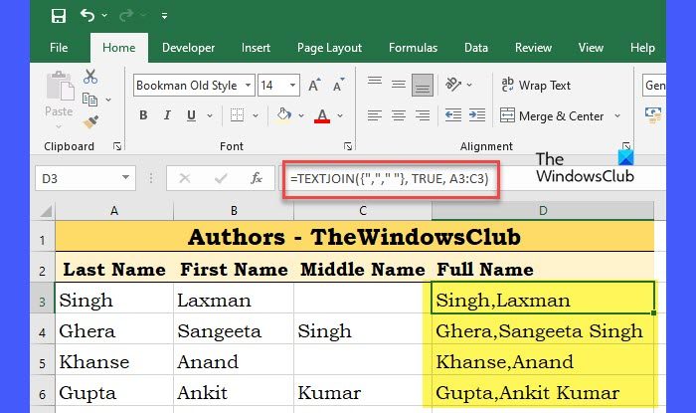Click Center alignment icon
Viewport: 696px width, 413px height.
point(399,115)
